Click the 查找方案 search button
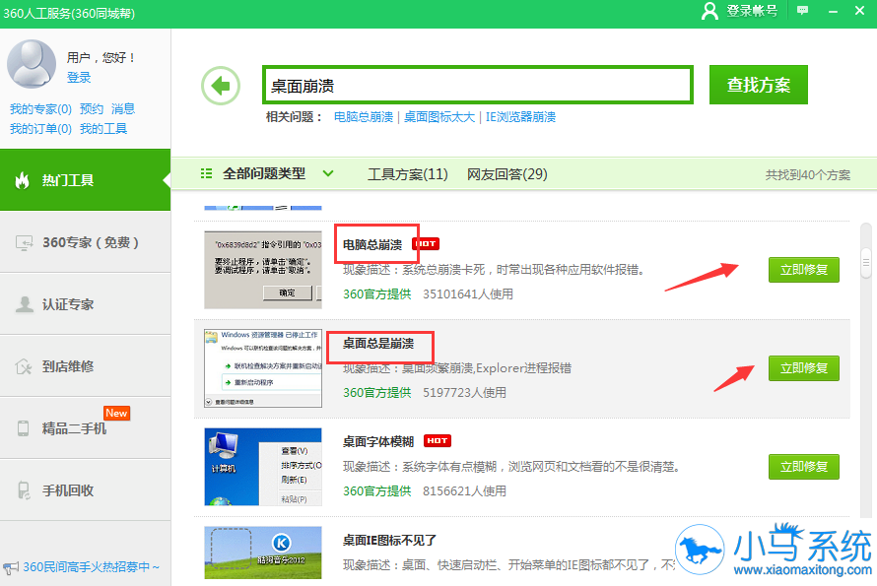 (759, 85)
